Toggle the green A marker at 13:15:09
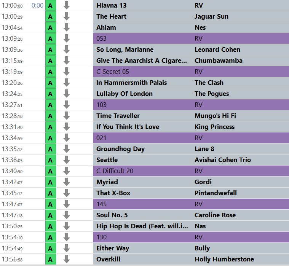289x266 pixels. [x=51, y=61]
